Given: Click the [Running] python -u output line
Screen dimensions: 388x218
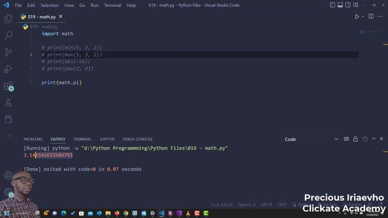Looking at the screenshot, I should coord(125,148).
